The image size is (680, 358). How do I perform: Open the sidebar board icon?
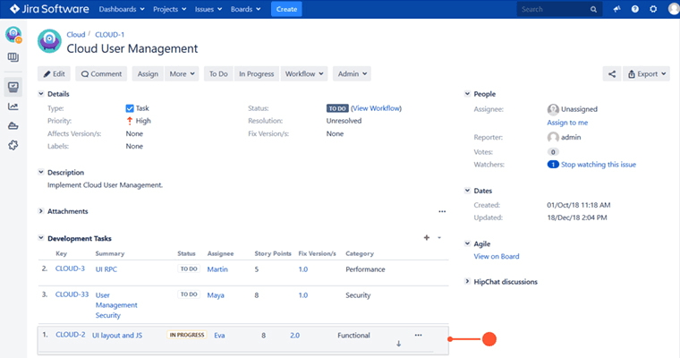[13, 57]
